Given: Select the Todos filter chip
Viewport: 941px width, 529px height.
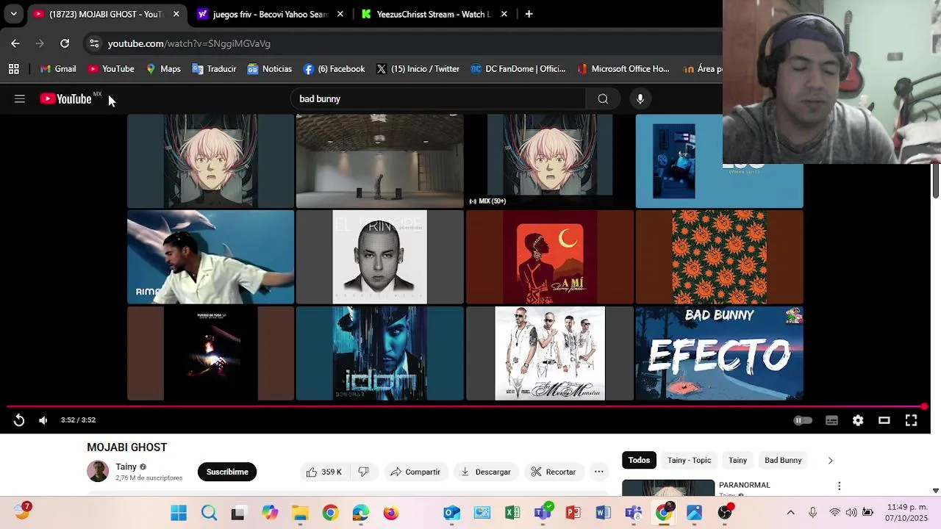Looking at the screenshot, I should point(639,460).
